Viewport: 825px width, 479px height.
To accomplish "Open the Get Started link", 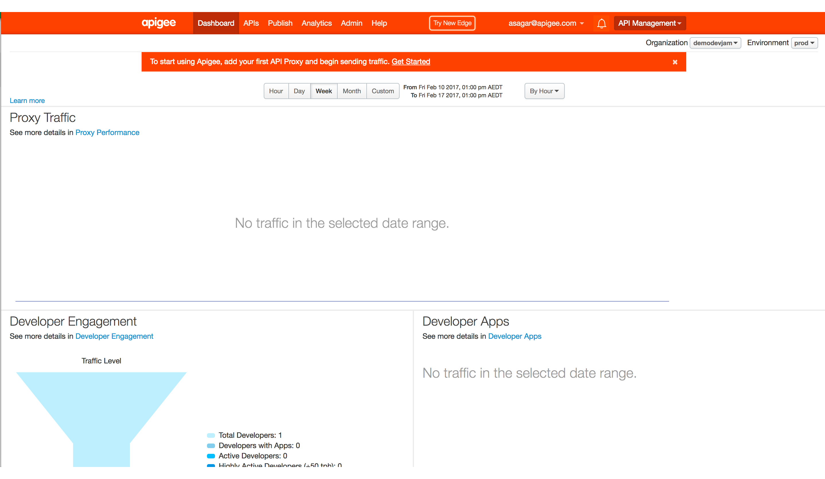I will (410, 62).
